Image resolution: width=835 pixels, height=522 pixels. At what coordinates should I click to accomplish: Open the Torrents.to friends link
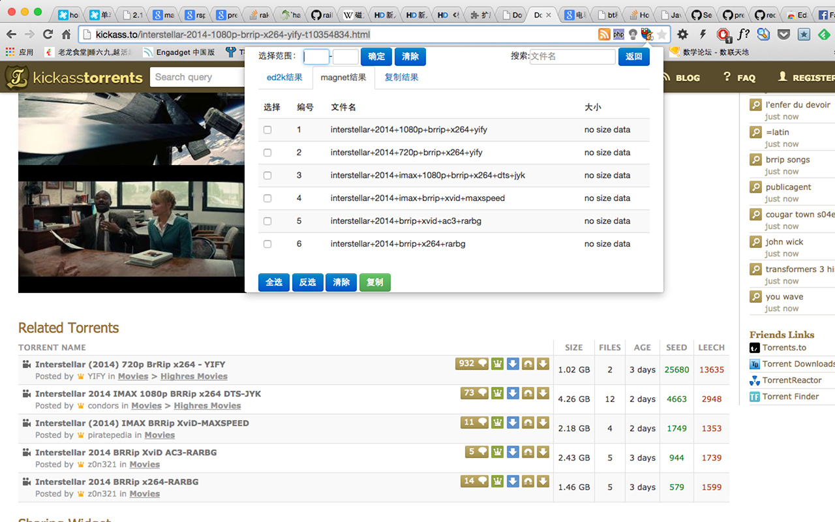point(784,348)
